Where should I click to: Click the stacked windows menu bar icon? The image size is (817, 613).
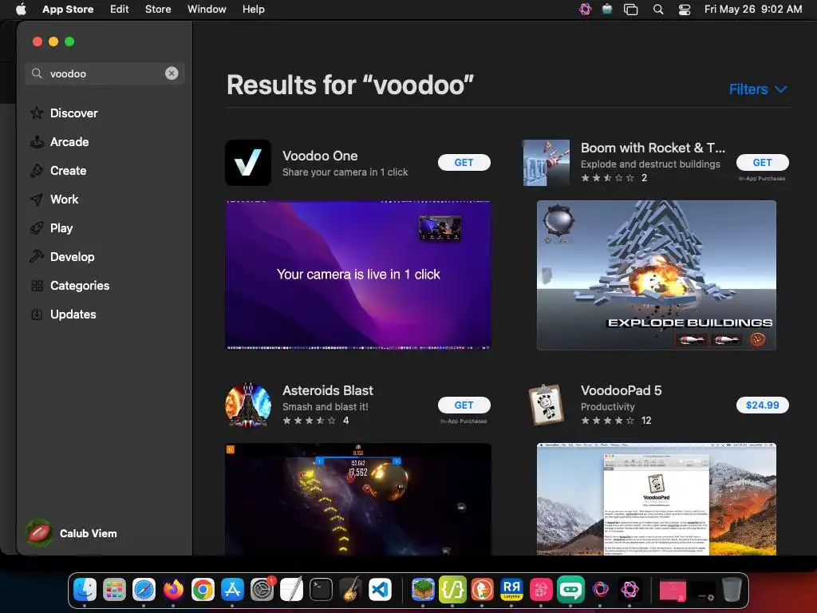(x=630, y=10)
